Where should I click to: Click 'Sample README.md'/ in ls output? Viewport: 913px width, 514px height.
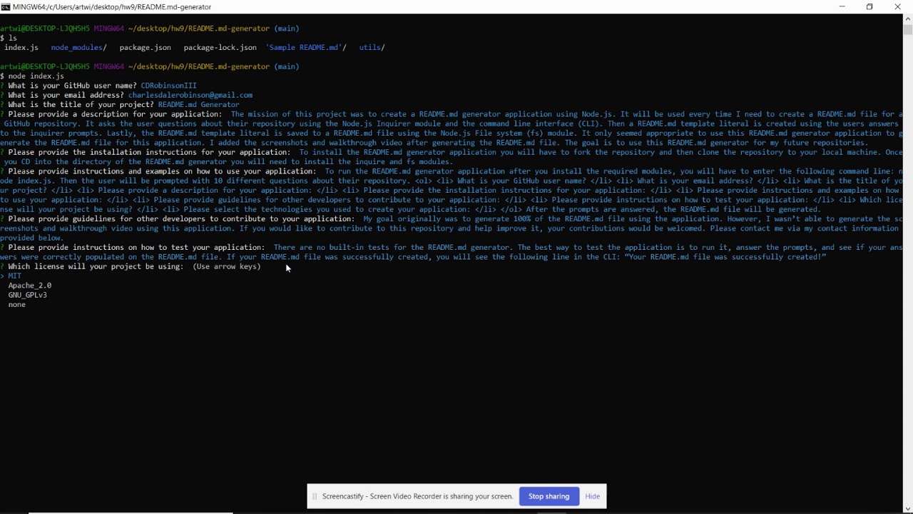pyautogui.click(x=305, y=47)
